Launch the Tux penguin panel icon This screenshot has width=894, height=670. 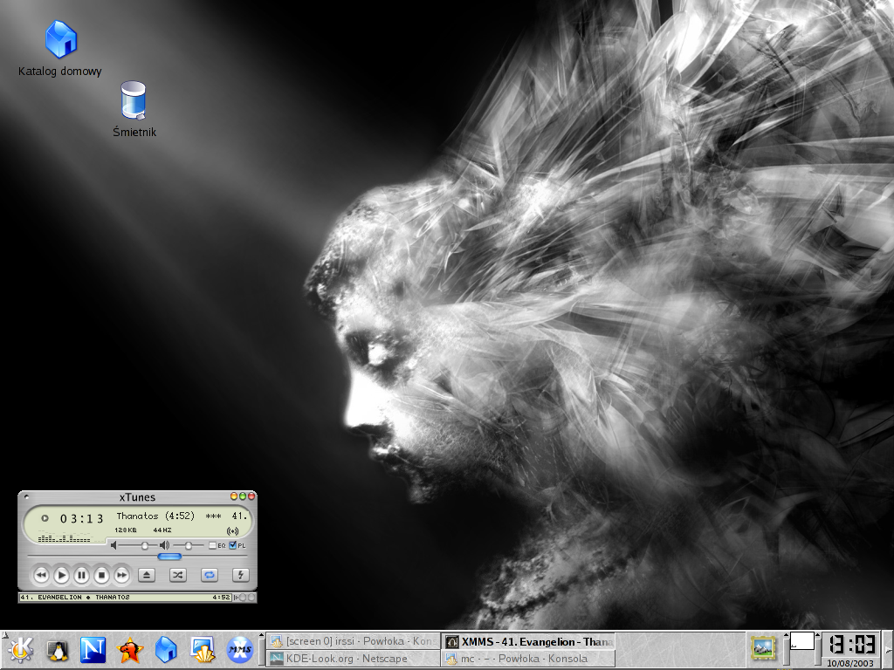tap(57, 650)
